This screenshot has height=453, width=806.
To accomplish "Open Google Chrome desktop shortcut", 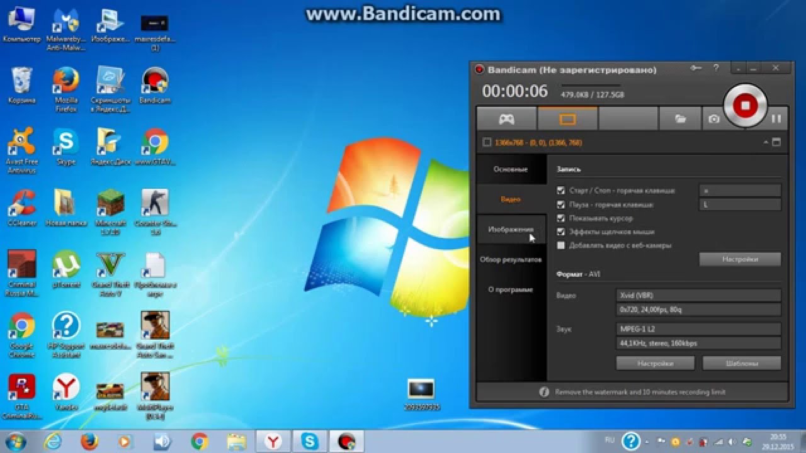I will (22, 335).
